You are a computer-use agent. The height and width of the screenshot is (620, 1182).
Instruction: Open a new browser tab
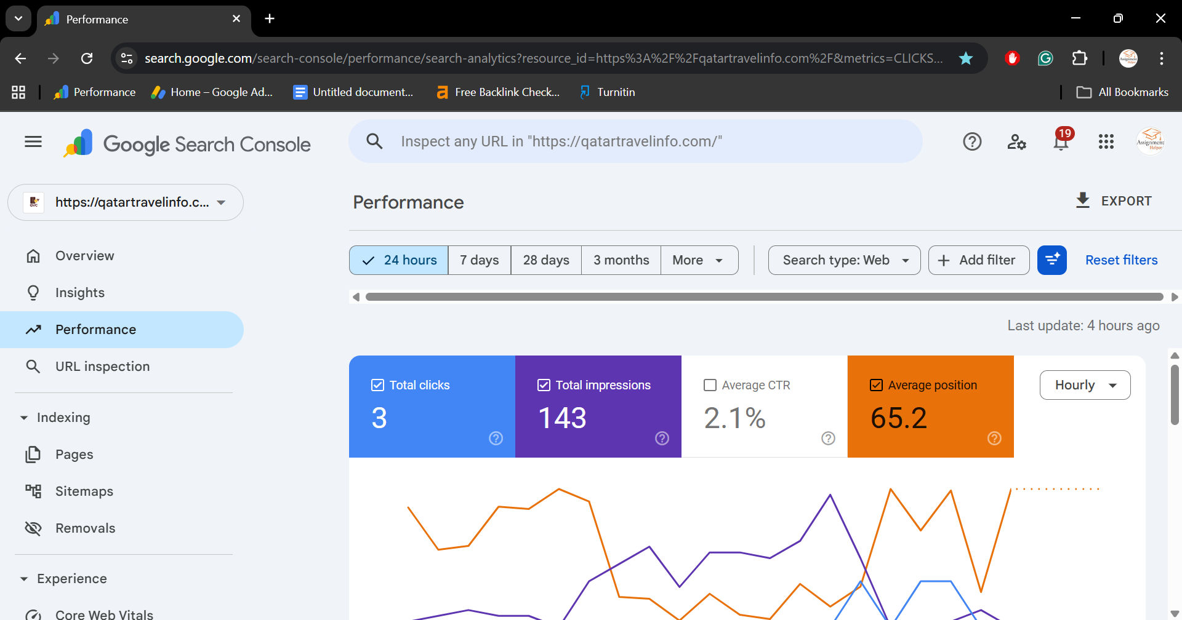click(x=270, y=19)
